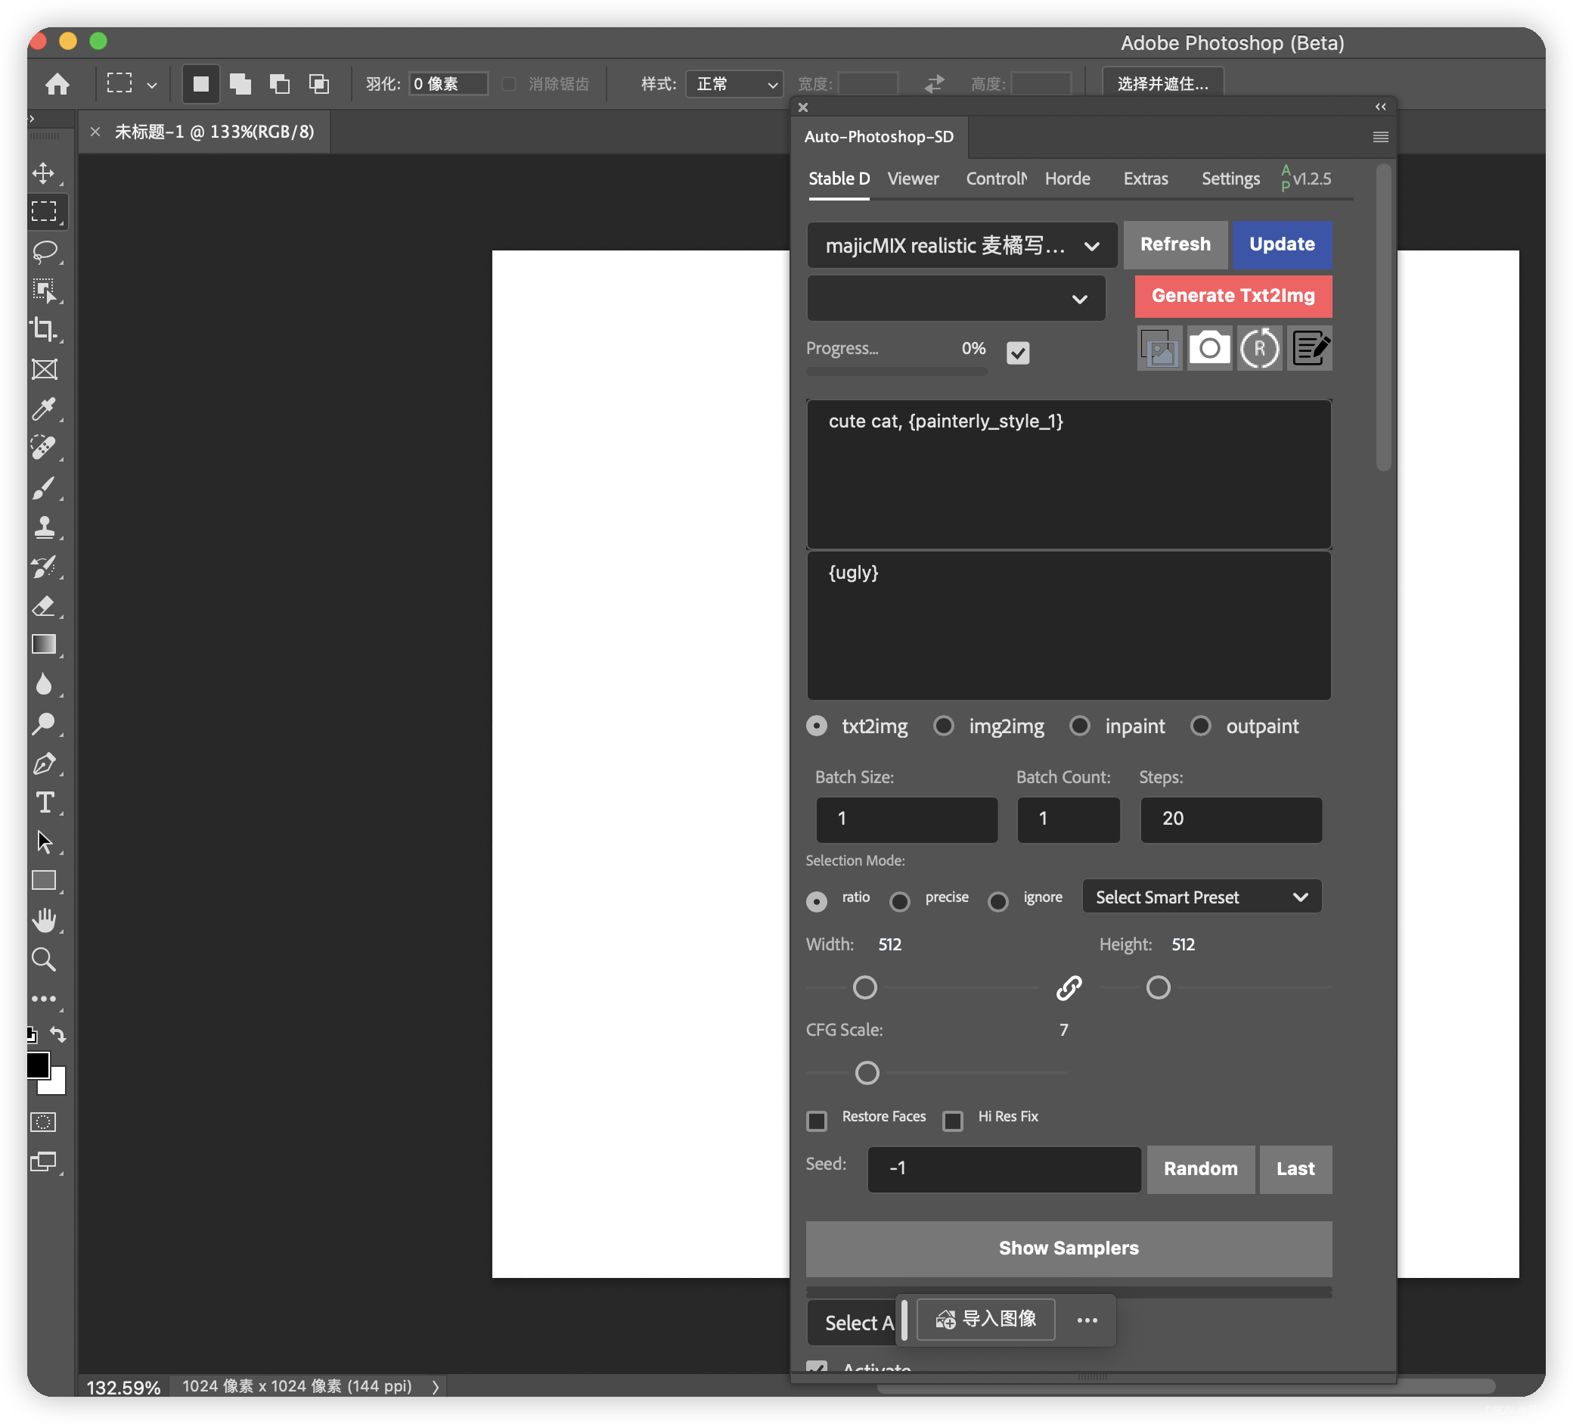Image resolution: width=1573 pixels, height=1424 pixels.
Task: Select the Eyedropper tool
Action: coord(44,409)
